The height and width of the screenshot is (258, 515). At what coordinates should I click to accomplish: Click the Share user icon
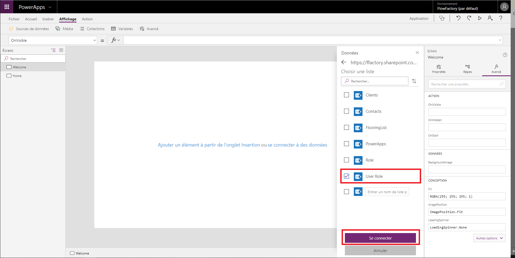click(x=490, y=18)
